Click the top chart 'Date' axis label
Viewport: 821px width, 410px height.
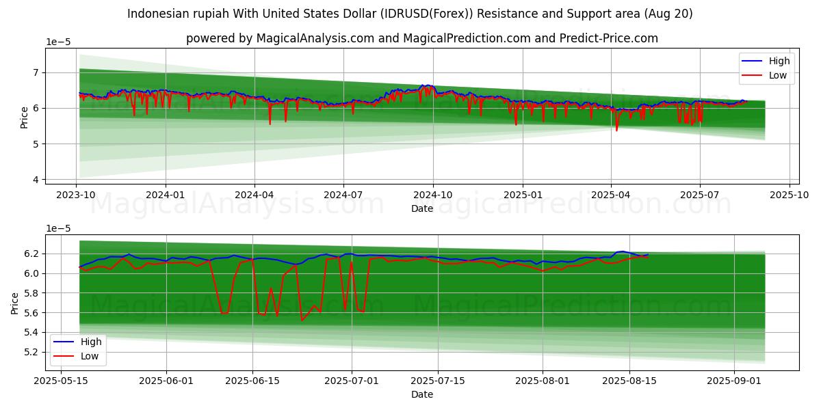(x=422, y=208)
